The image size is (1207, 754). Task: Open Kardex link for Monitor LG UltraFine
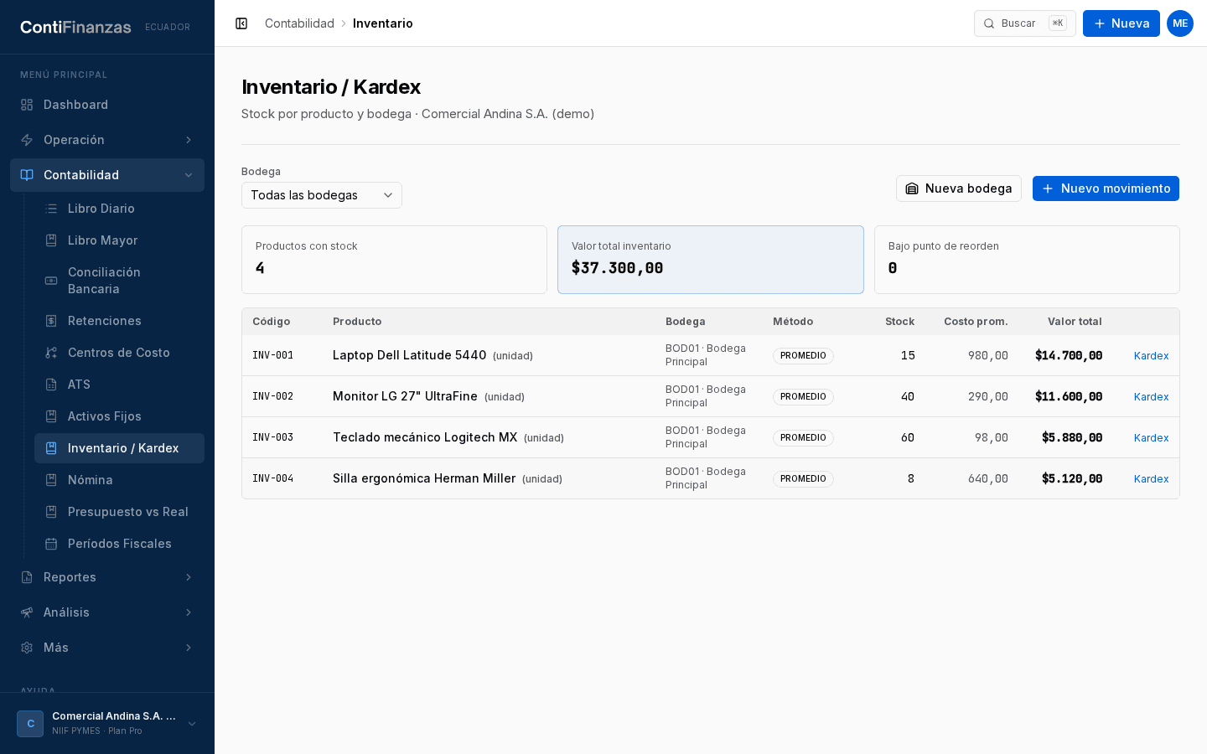click(x=1151, y=397)
